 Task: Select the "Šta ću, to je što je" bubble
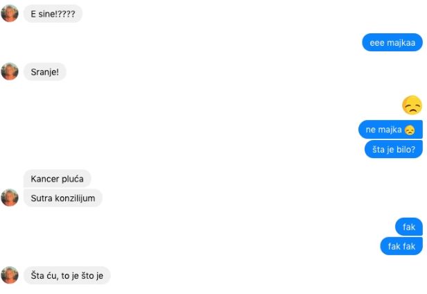tap(67, 275)
